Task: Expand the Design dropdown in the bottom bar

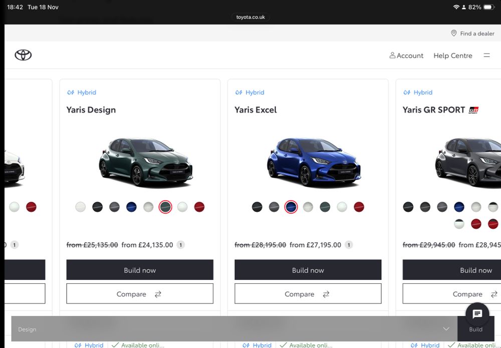Action: coord(445,329)
